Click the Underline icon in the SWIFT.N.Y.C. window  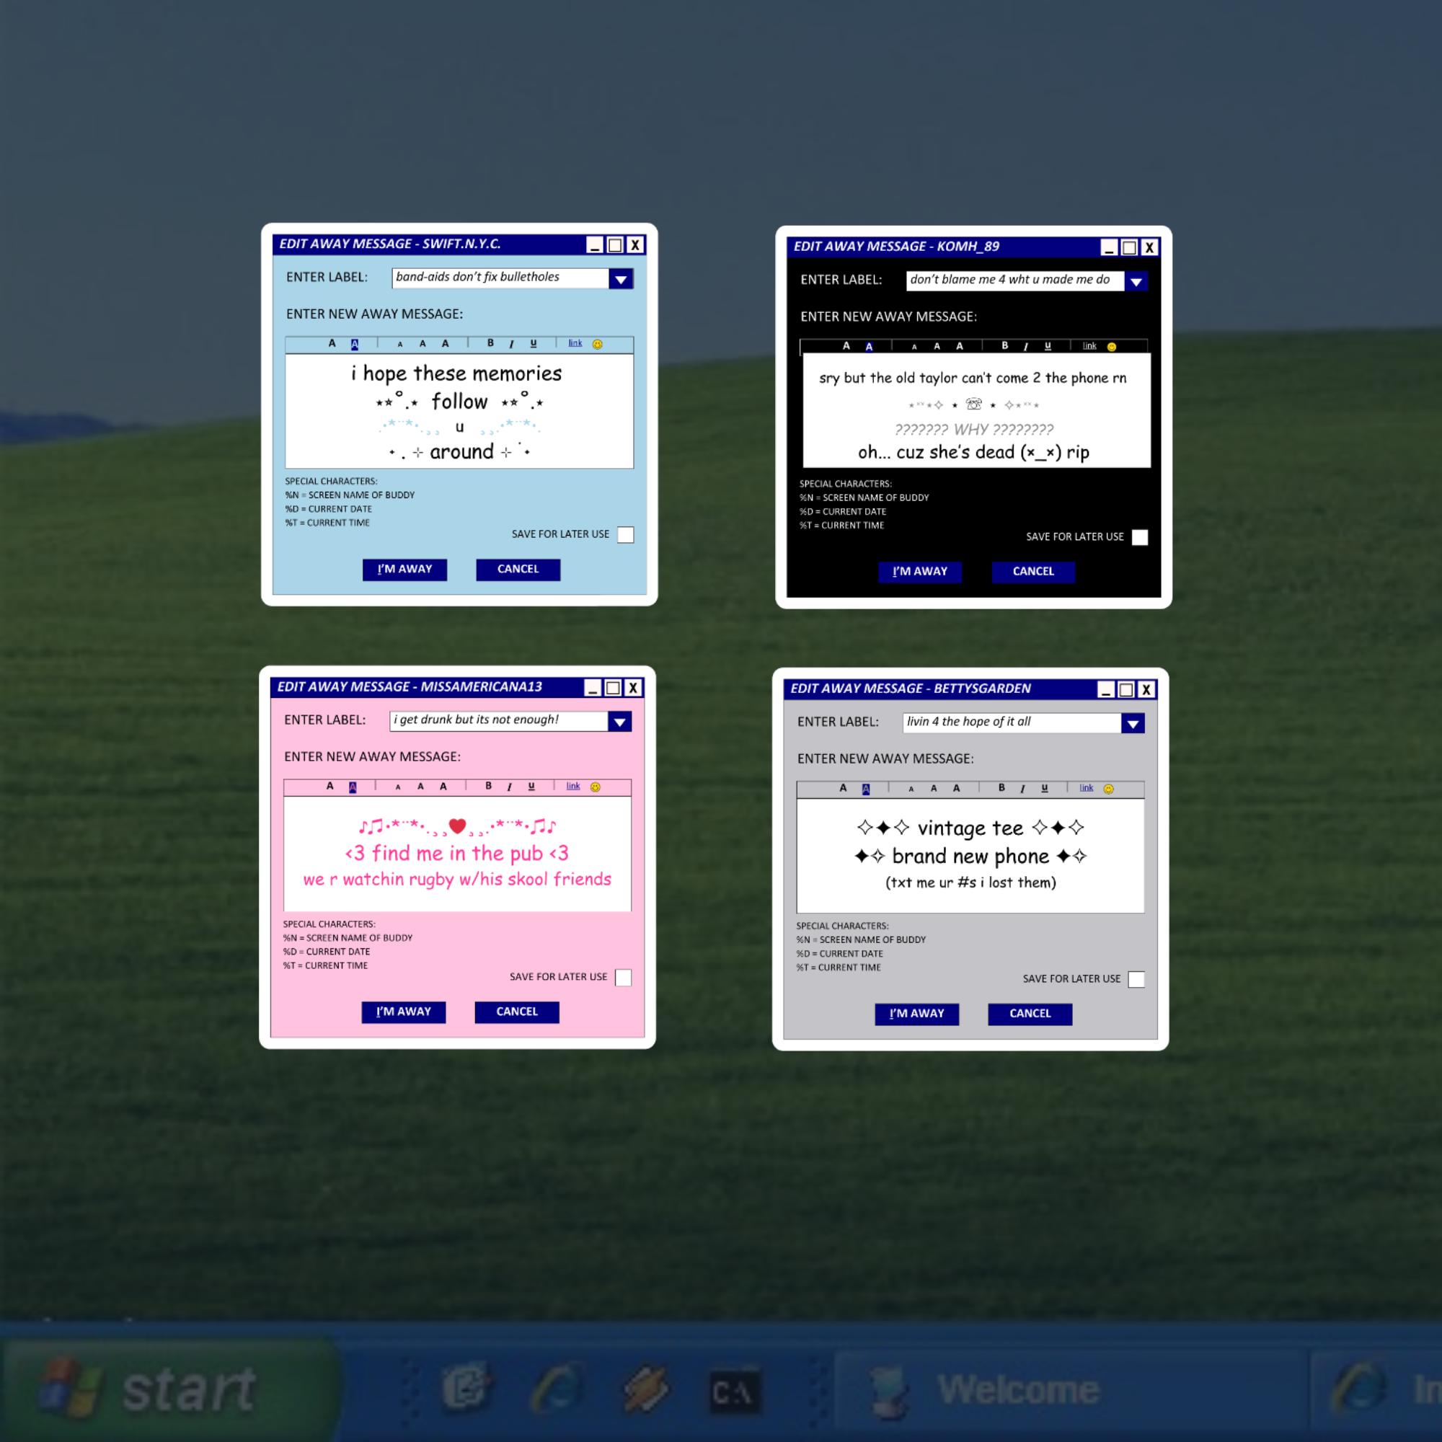[533, 344]
